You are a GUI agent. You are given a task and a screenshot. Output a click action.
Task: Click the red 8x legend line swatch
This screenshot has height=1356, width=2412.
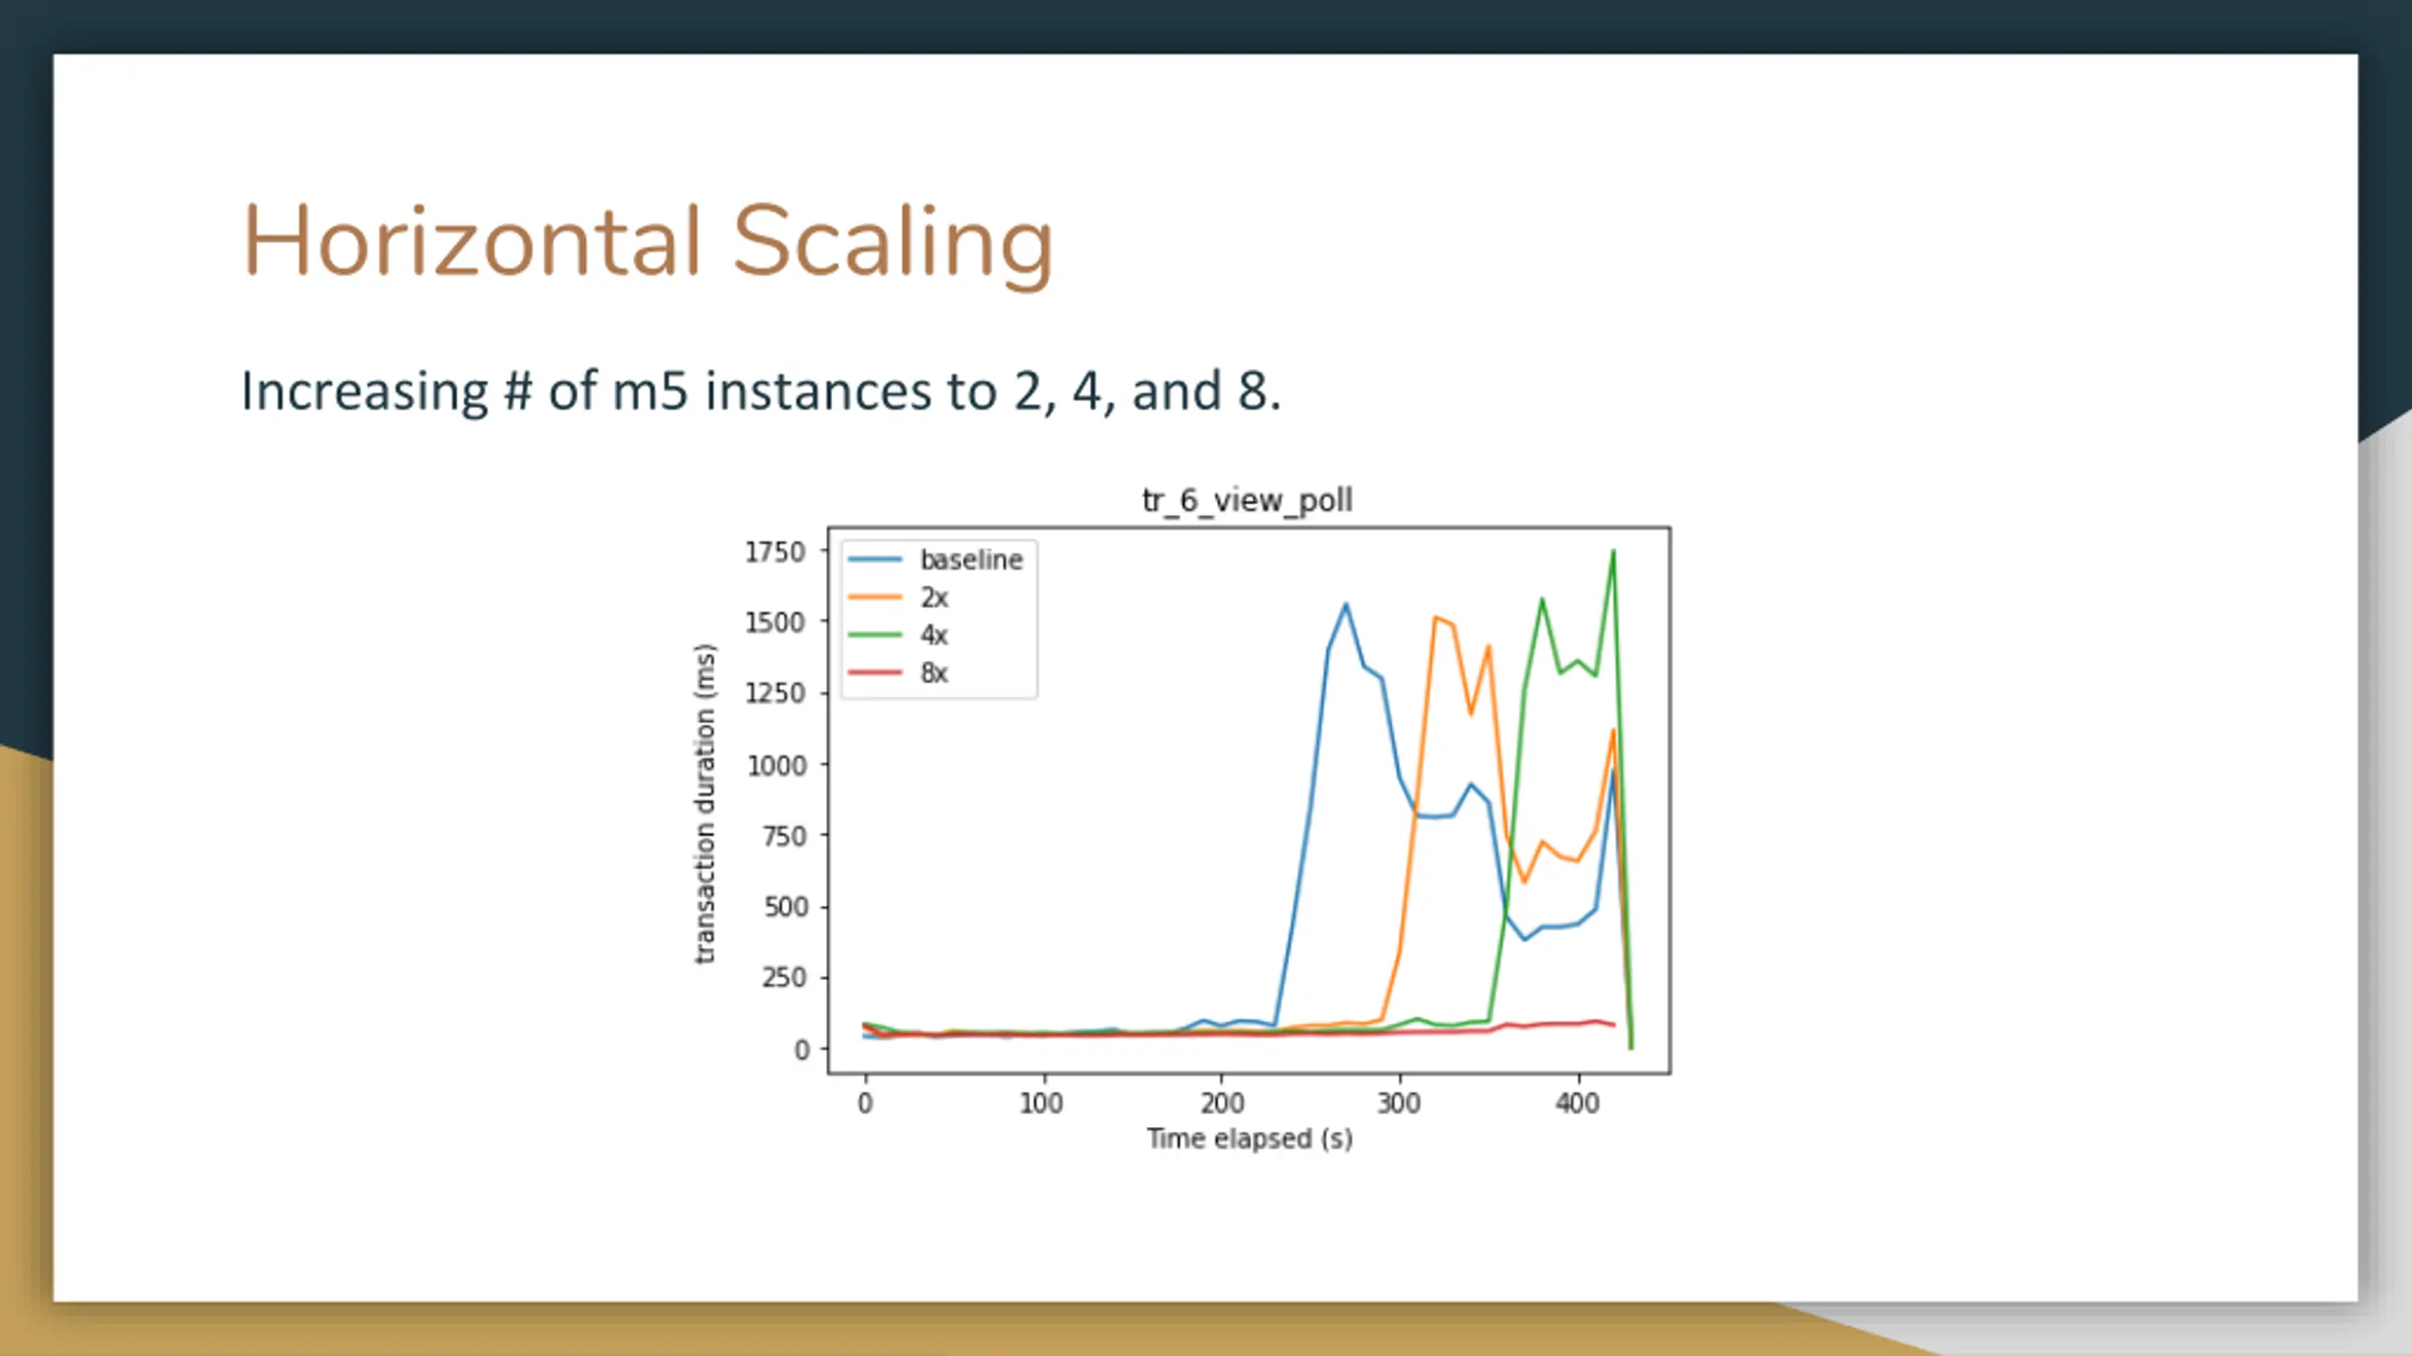[x=875, y=672]
